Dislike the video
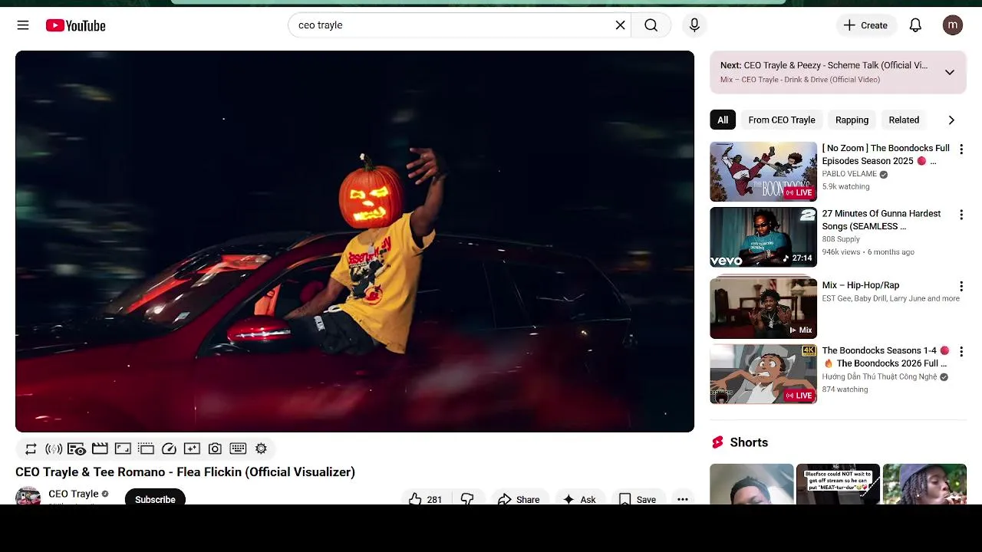Image resolution: width=982 pixels, height=552 pixels. pyautogui.click(x=467, y=498)
